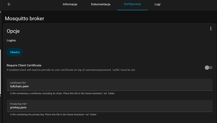Open the three-dot options menu
The height and width of the screenshot is (123, 217).
pyautogui.click(x=211, y=29)
